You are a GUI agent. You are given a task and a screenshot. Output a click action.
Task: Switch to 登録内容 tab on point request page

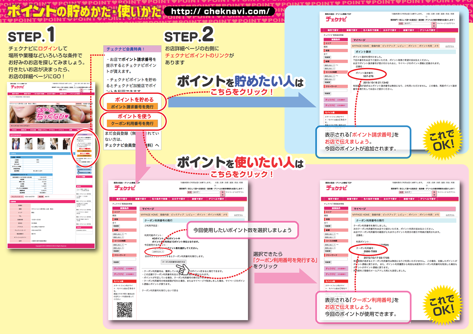point(376,46)
